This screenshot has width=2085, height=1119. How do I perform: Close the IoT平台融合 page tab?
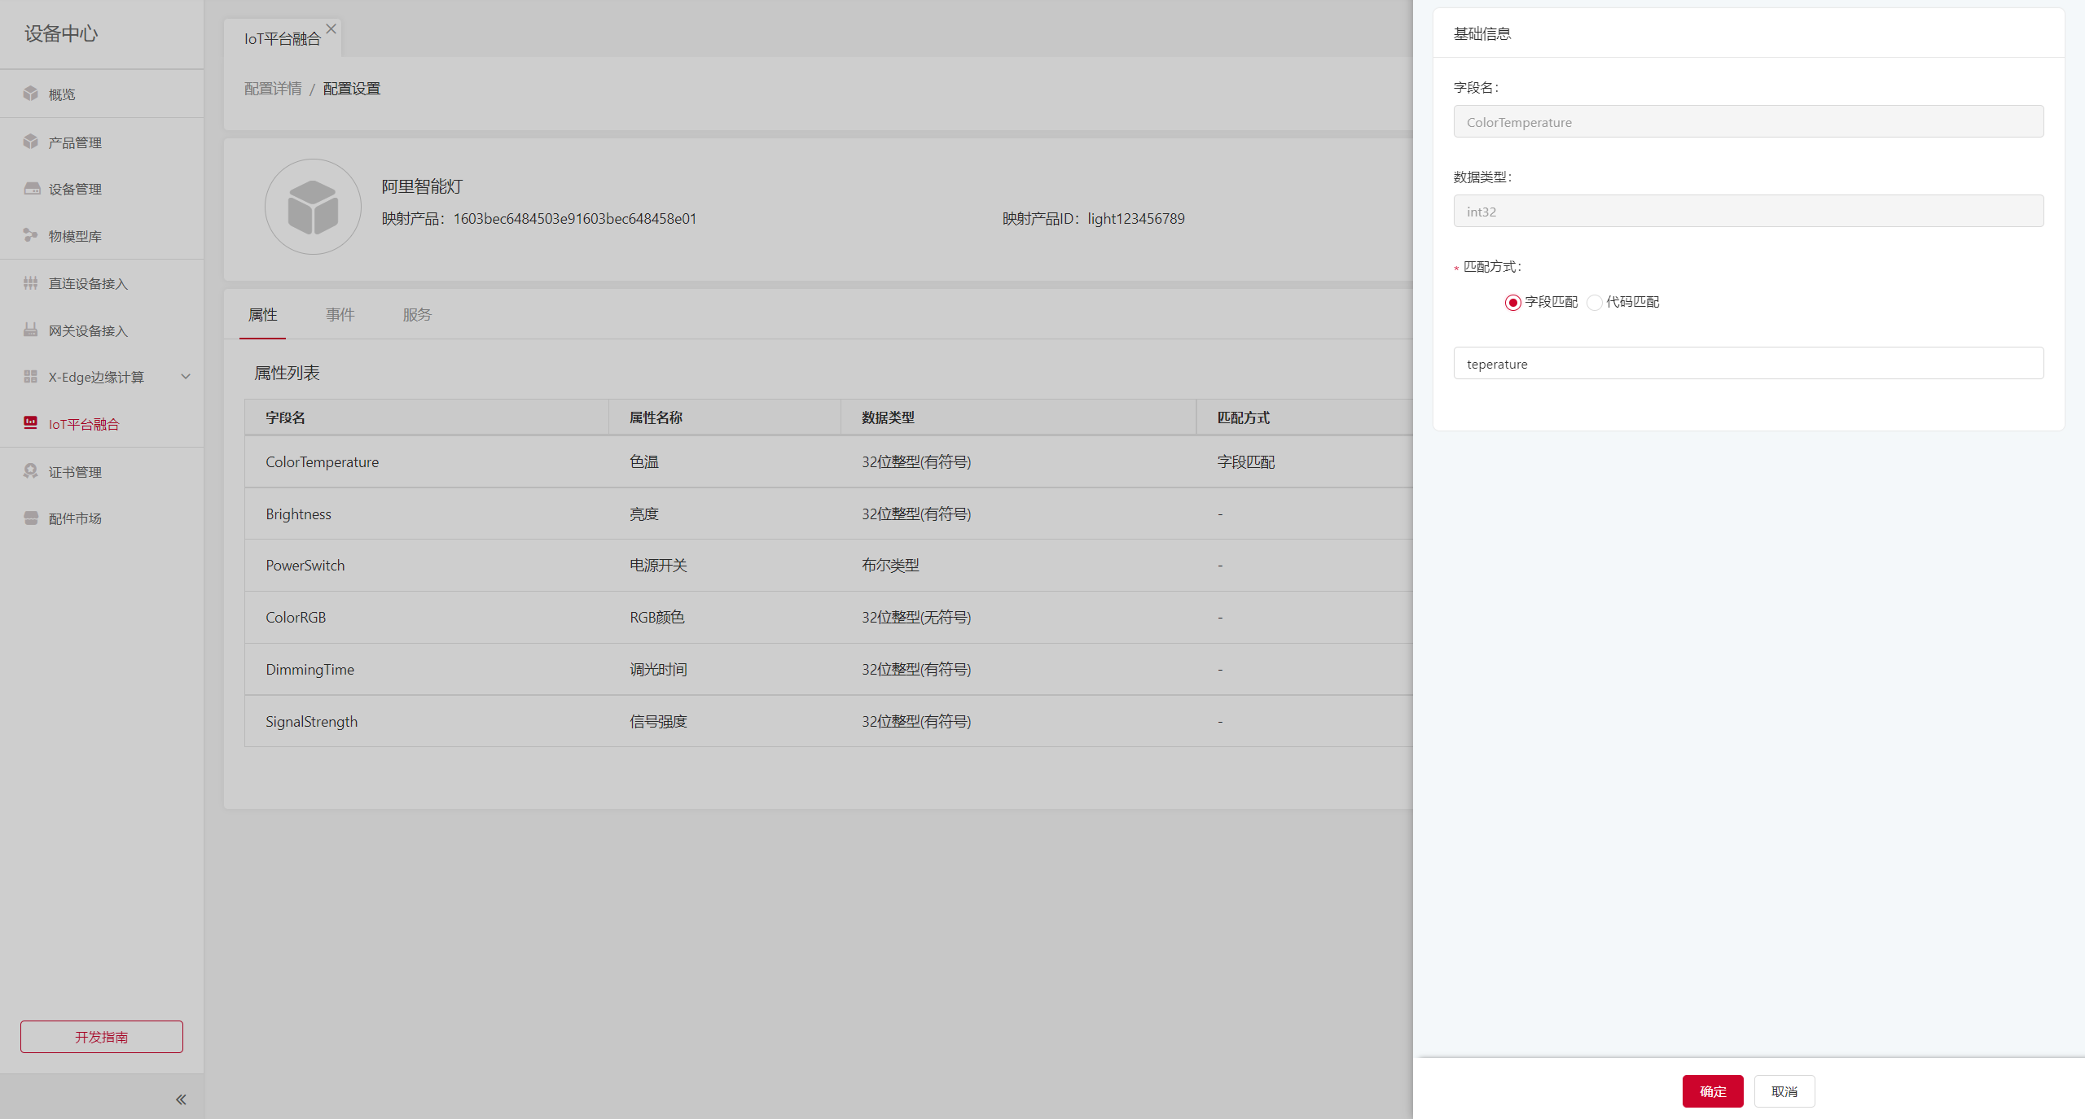pyautogui.click(x=331, y=28)
